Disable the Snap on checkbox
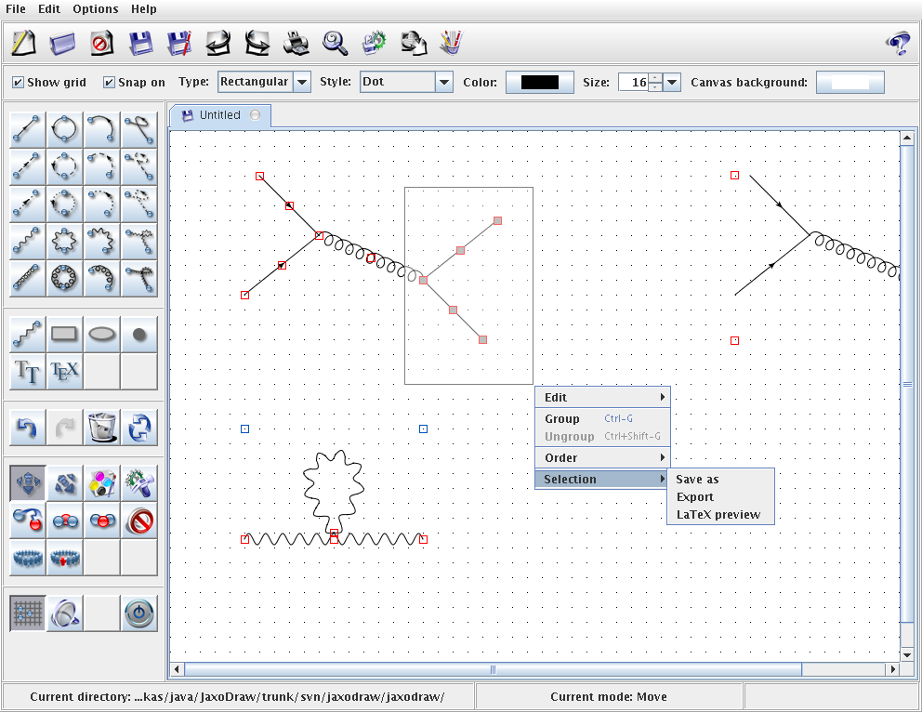The width and height of the screenshot is (922, 712). point(109,83)
